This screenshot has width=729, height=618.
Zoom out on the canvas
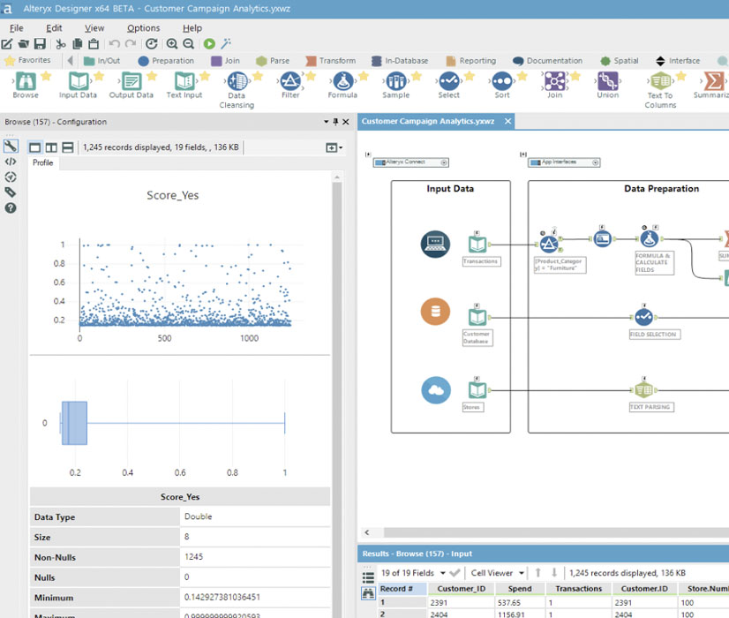[188, 44]
